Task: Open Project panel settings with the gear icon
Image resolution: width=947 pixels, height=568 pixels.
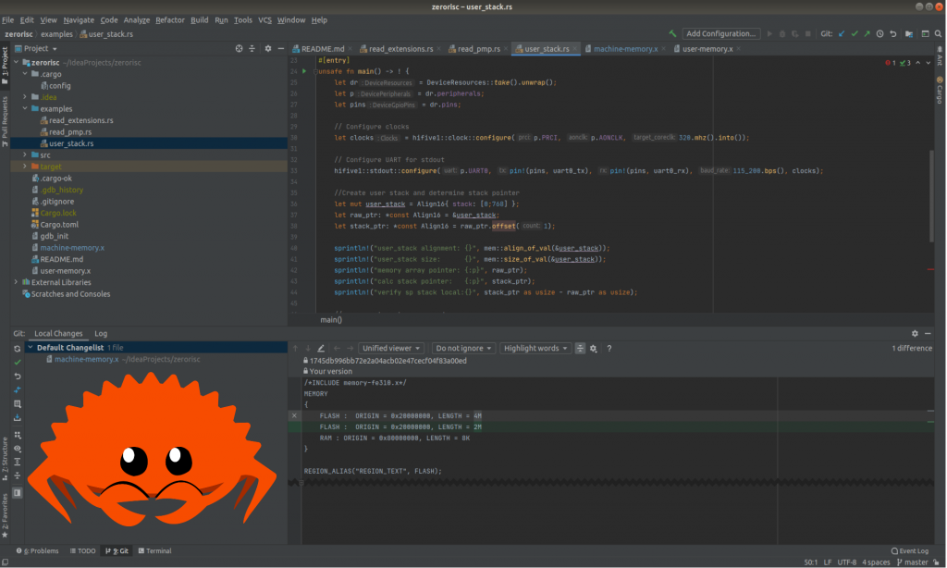Action: [x=268, y=48]
